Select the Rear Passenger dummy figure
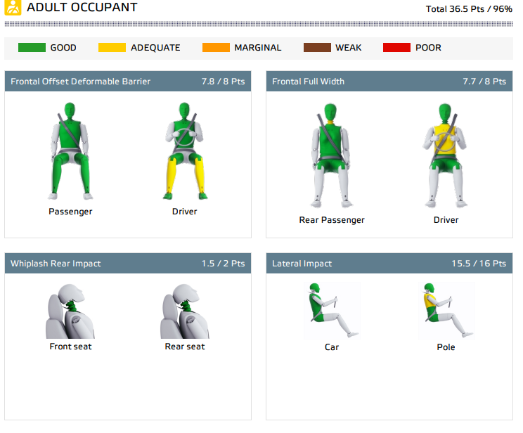 coord(331,155)
